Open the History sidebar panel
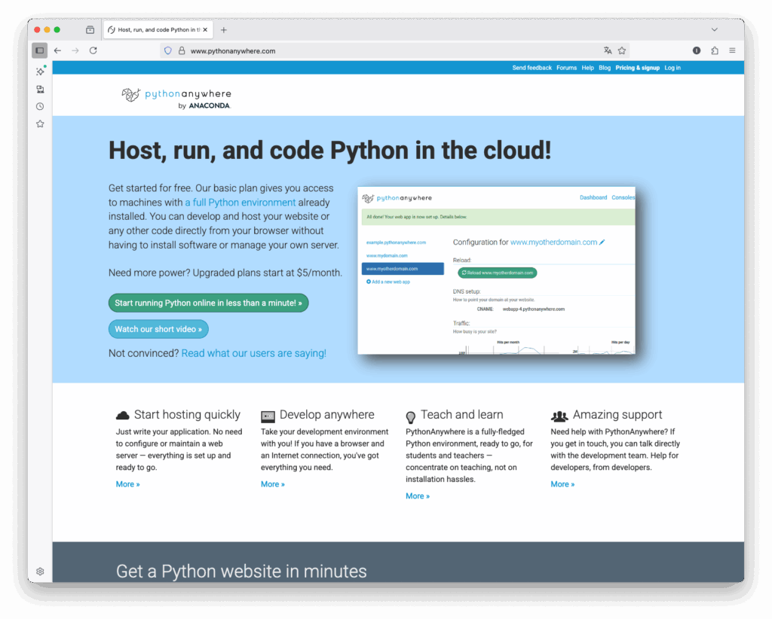The image size is (772, 619). (x=40, y=106)
